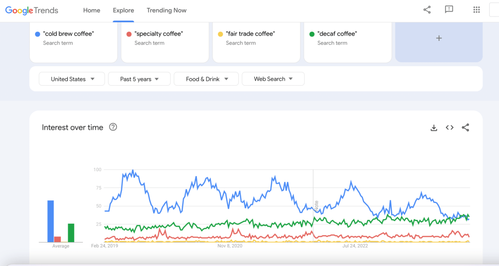Share the Interest over time chart
Screen dimensions: 499x266
[x=465, y=127]
